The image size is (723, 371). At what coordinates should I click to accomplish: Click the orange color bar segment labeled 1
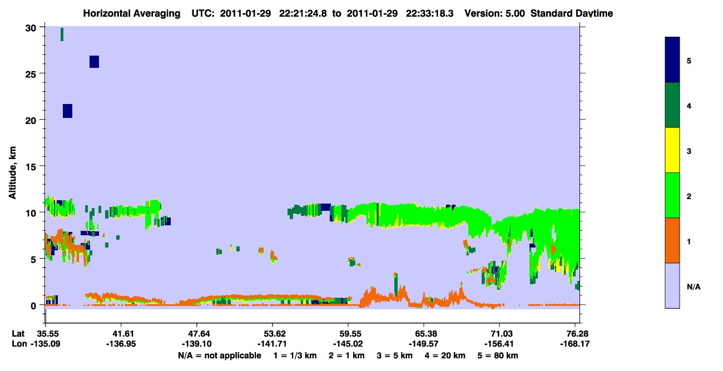coord(672,240)
